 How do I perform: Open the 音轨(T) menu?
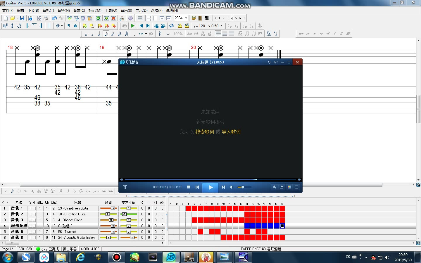pos(48,10)
